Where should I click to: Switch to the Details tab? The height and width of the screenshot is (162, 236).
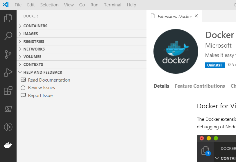pos(161,86)
